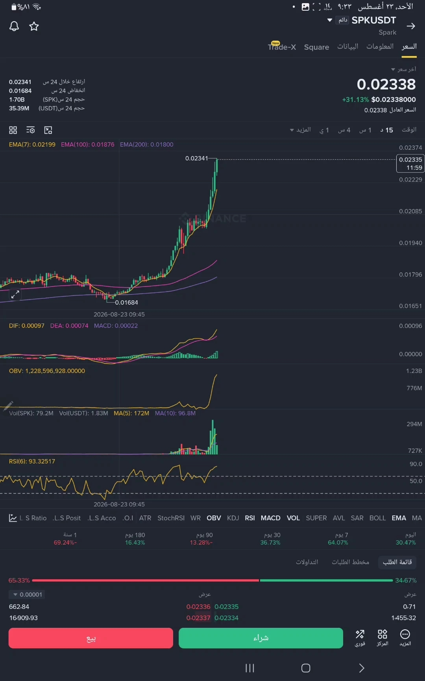This screenshot has width=425, height=681.
Task: Go back with top arrow
Action: (411, 26)
